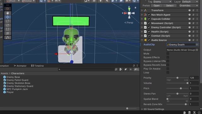The image size is (202, 114).
Task: Toggle the Persp projection label
Action: click(x=129, y=22)
